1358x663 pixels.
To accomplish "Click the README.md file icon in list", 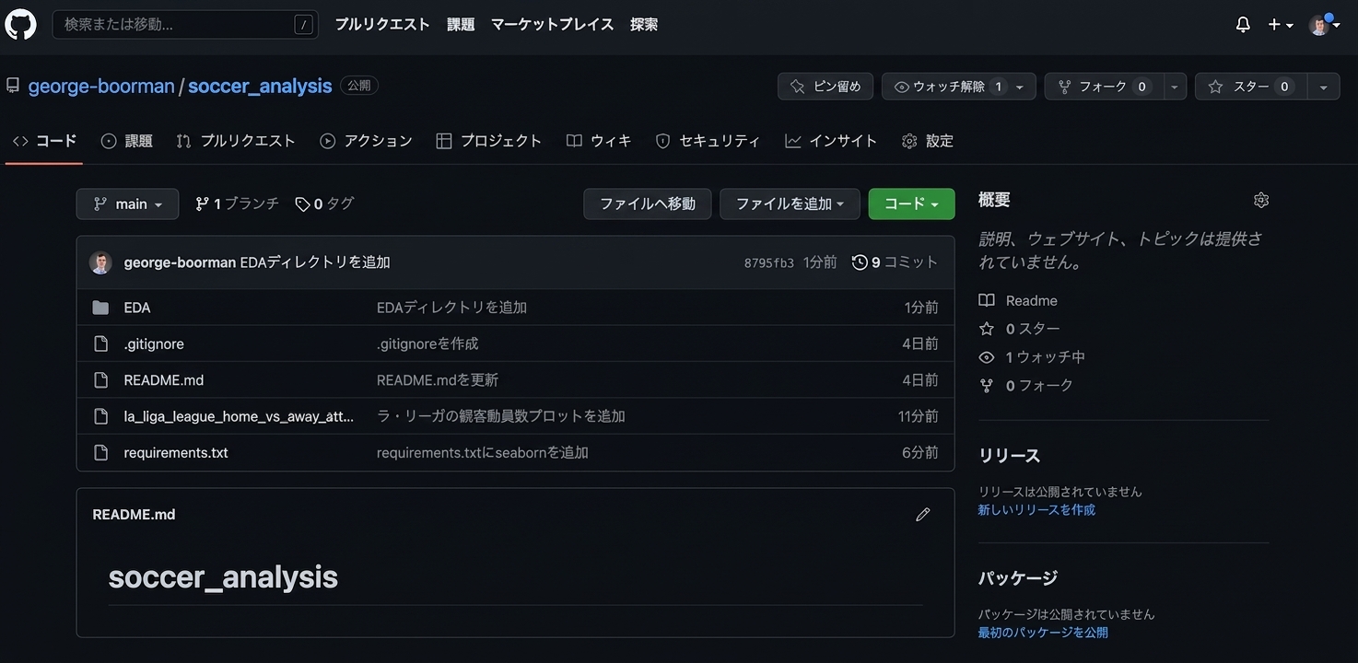I will 101,380.
